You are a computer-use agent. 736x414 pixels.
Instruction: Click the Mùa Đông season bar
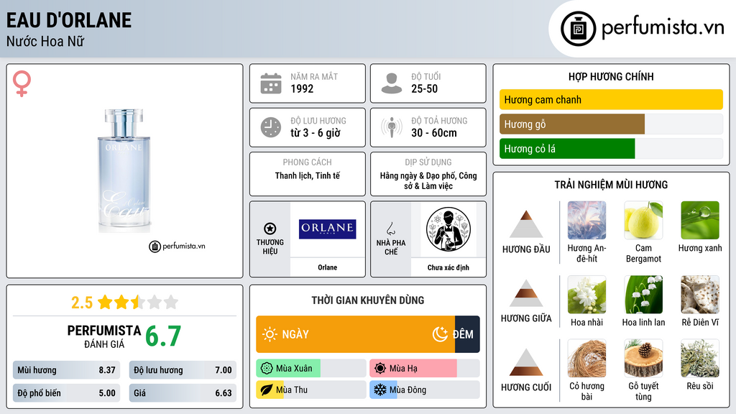pos(424,390)
